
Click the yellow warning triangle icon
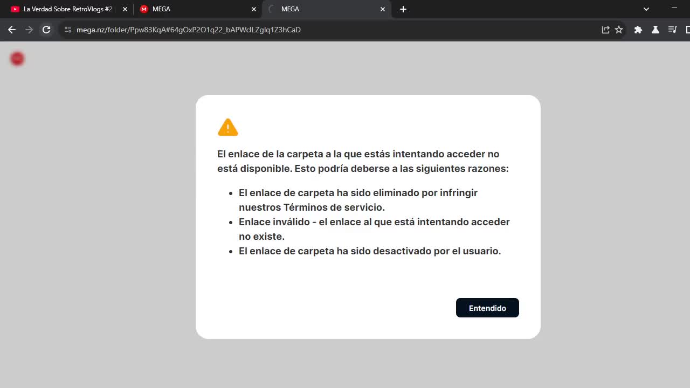point(227,127)
